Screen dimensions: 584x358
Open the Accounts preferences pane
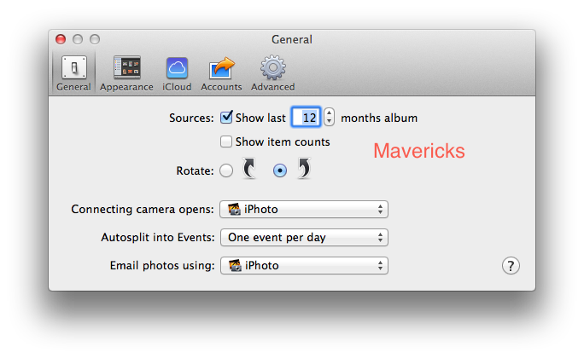pyautogui.click(x=221, y=73)
